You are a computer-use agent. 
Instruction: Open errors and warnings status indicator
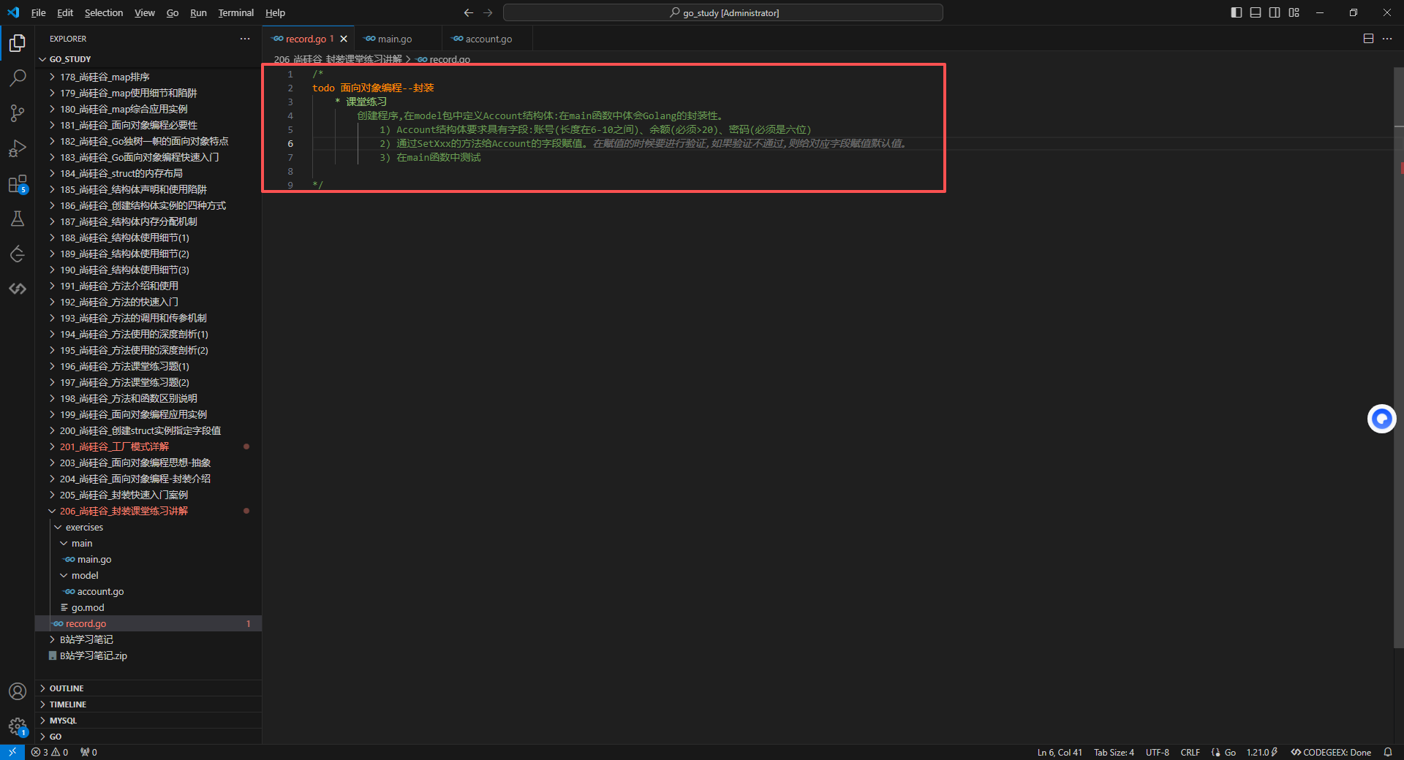pos(50,752)
